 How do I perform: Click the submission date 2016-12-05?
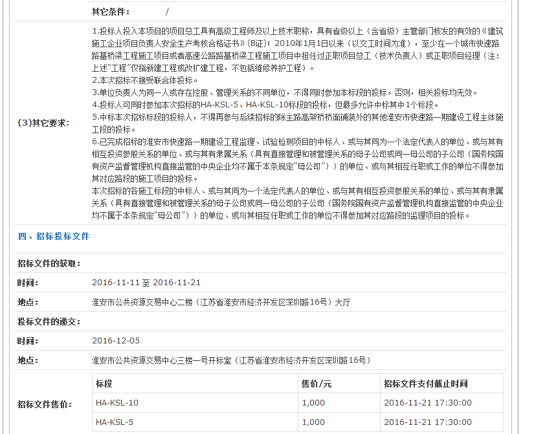pyautogui.click(x=116, y=341)
